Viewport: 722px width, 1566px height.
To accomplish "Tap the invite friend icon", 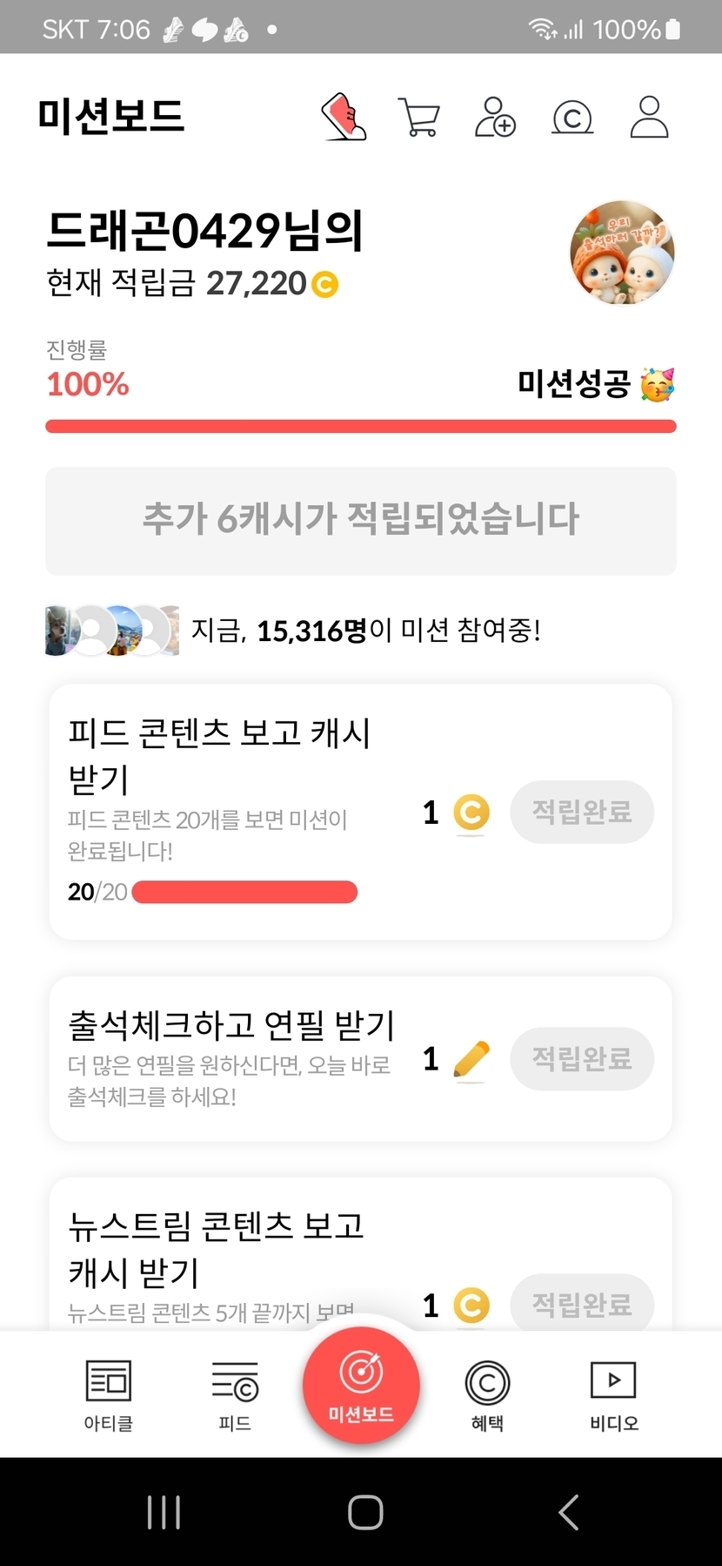I will [495, 118].
